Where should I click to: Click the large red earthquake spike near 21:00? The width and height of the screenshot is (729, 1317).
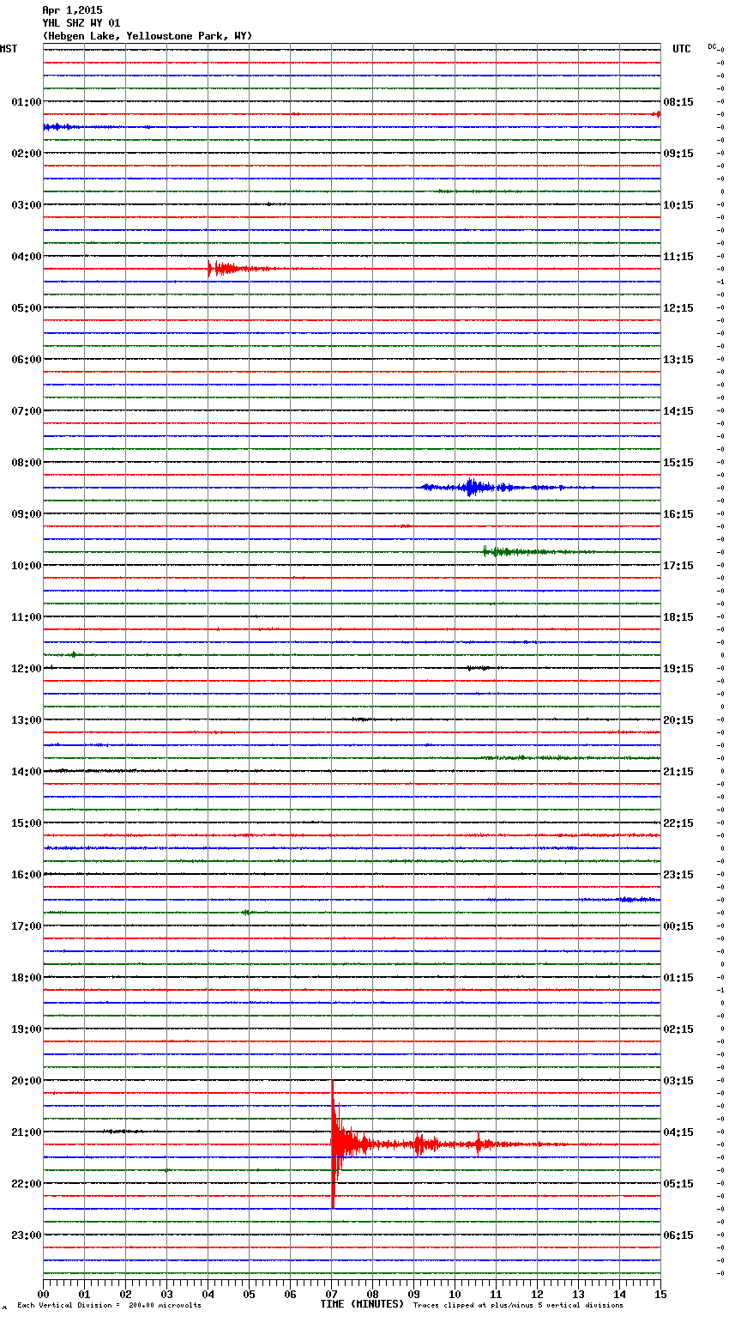[x=334, y=1144]
